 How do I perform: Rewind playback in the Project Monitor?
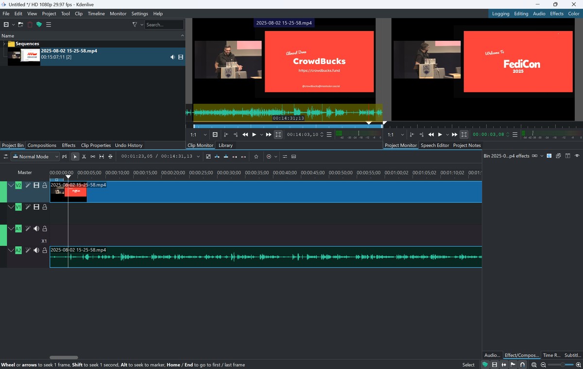pos(431,134)
